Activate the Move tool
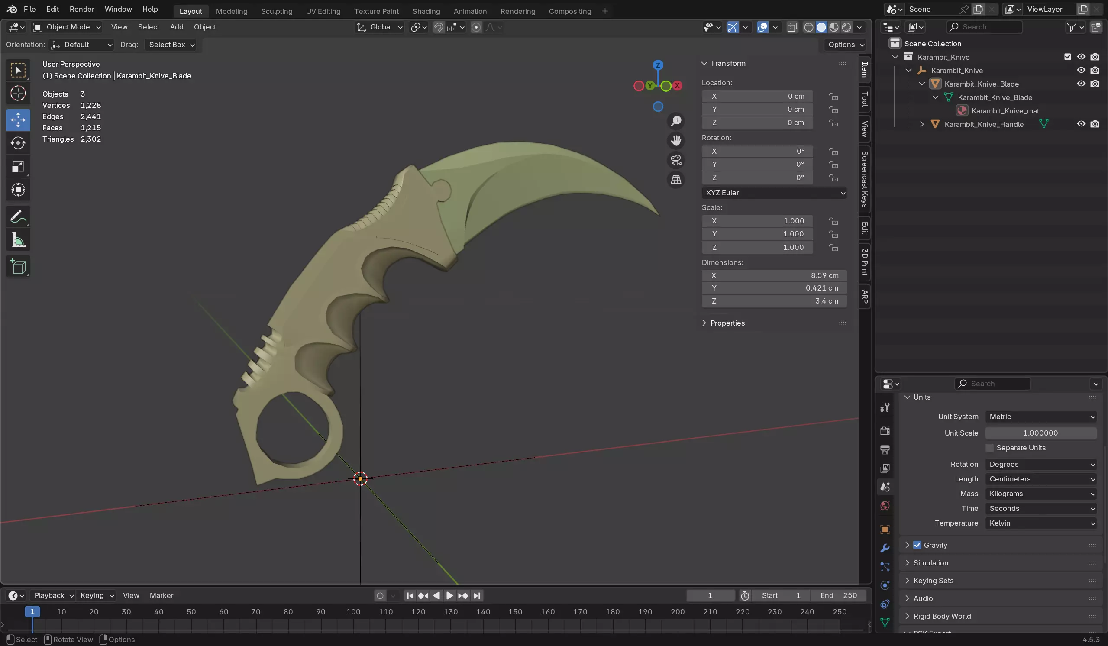The image size is (1108, 646). click(x=18, y=120)
